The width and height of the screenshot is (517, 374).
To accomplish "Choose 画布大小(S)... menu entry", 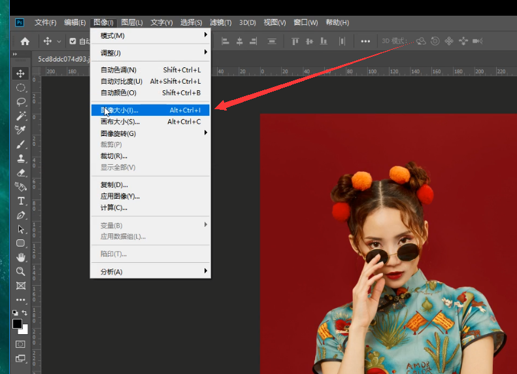I will pos(150,122).
